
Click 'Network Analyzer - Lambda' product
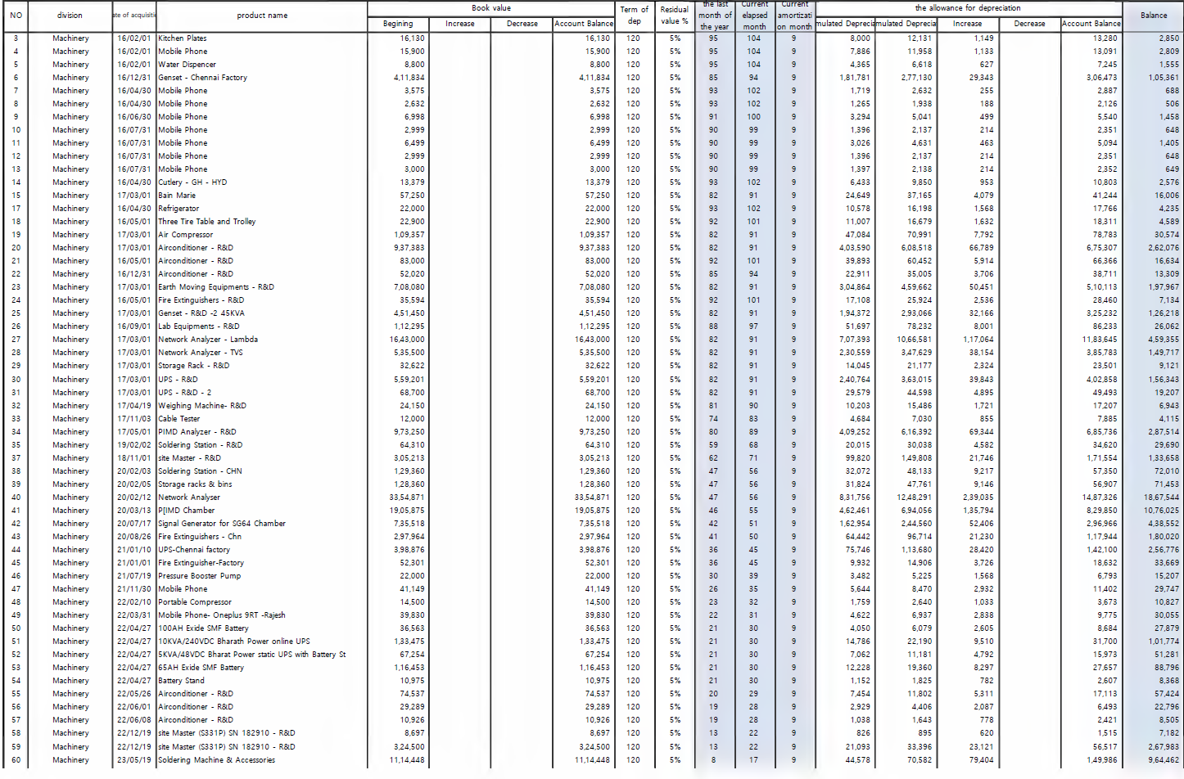208,340
